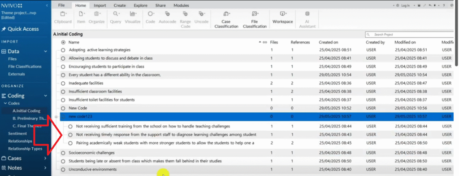This screenshot has height=176, width=459.
Task: Collapse the Coding section chevron
Action: click(x=45, y=96)
